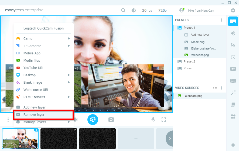Choose Mobile App source
The width and height of the screenshot is (239, 151).
(43, 53)
